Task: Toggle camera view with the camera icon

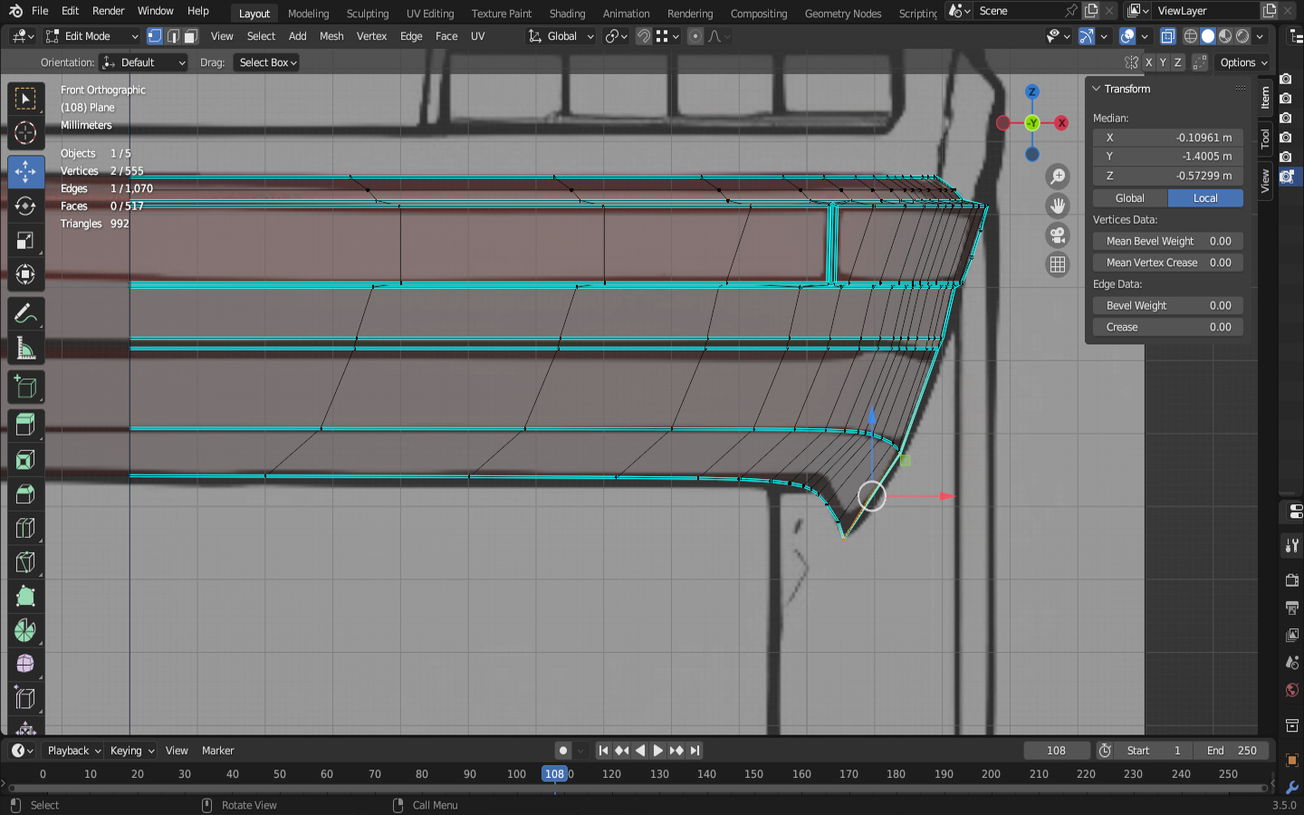Action: 1058,235
